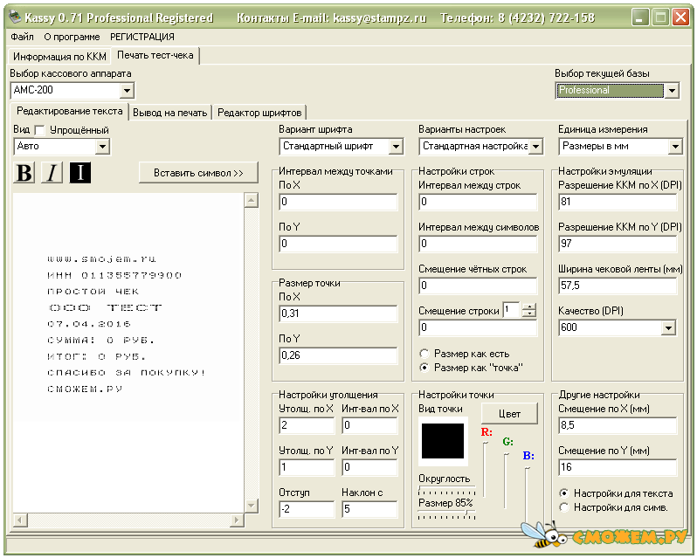The height and width of the screenshot is (558, 697).
Task: Click the Вставить символ >> button
Action: point(198,173)
